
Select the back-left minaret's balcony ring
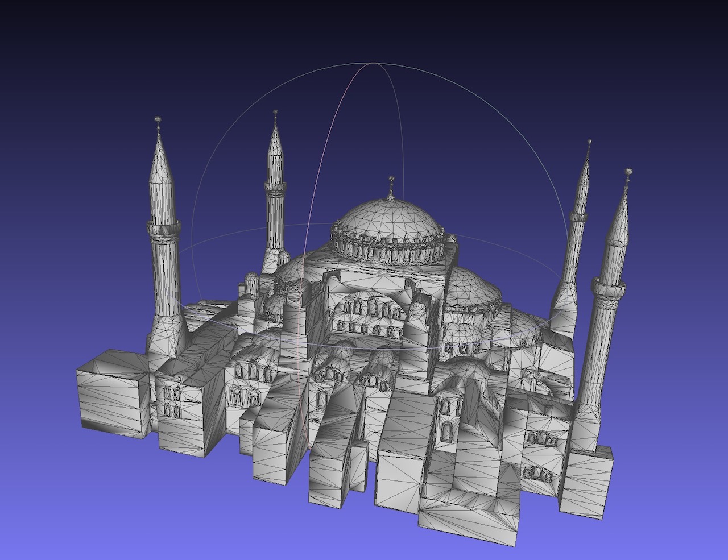click(x=275, y=189)
